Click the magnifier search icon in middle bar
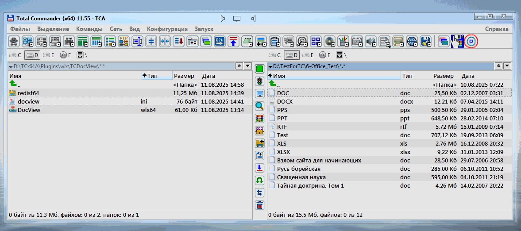Screen dimensions: 521x231 click(x=260, y=106)
